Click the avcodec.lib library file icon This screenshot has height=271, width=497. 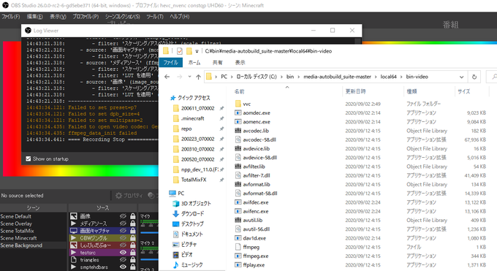pyautogui.click(x=238, y=131)
